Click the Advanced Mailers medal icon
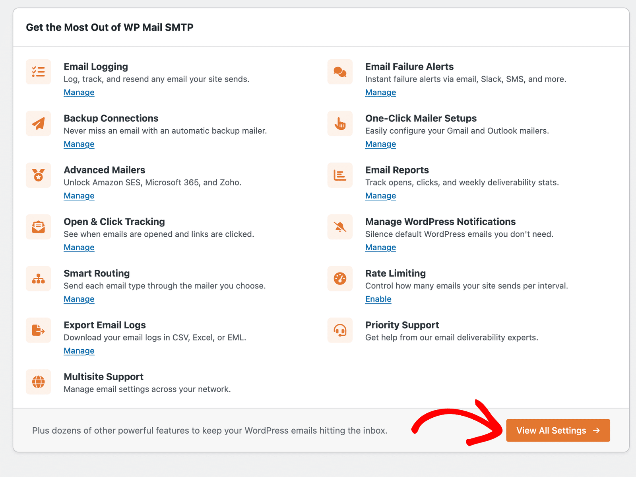Screen dimensions: 636x477 point(39,175)
